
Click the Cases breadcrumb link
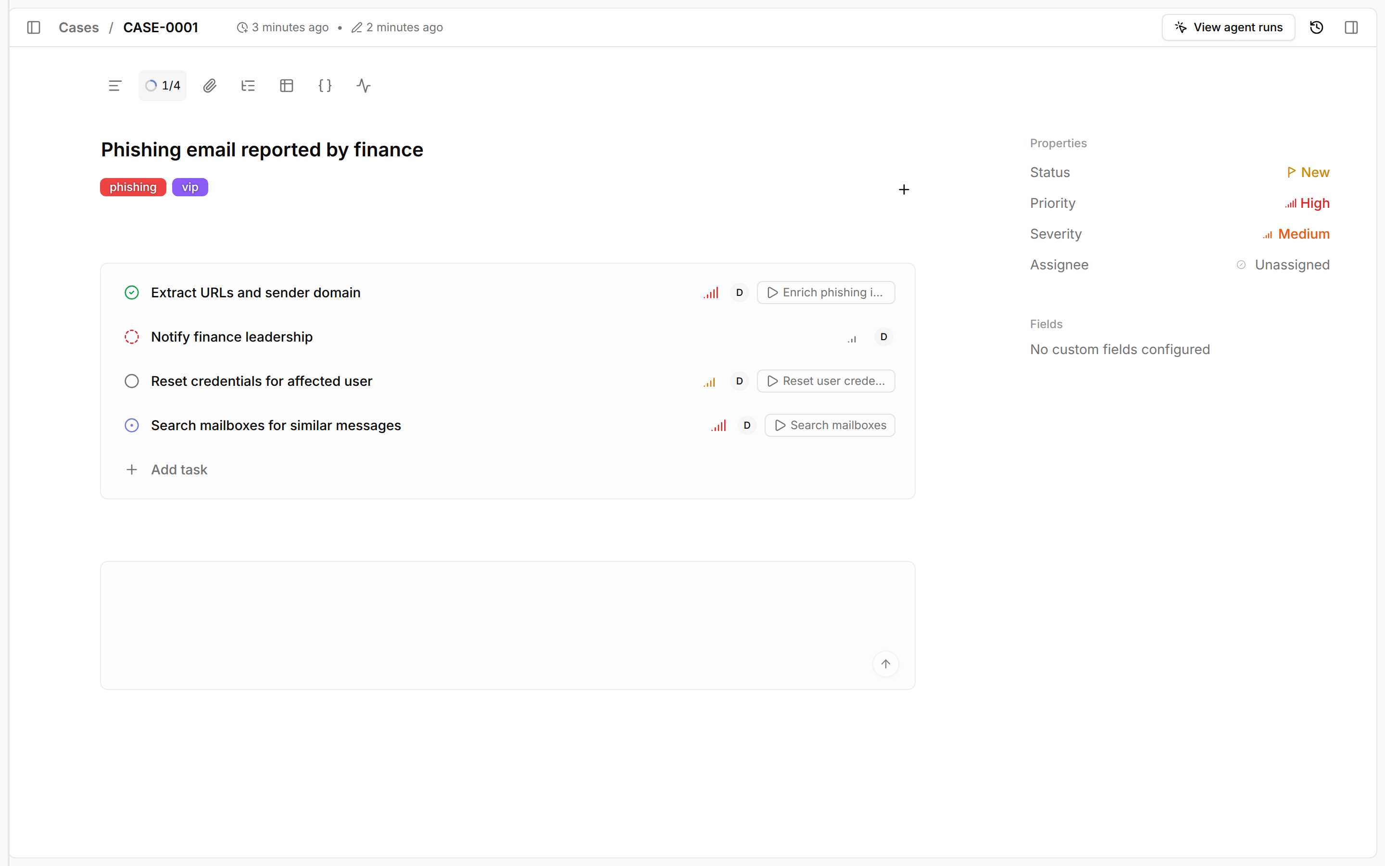[x=78, y=27]
